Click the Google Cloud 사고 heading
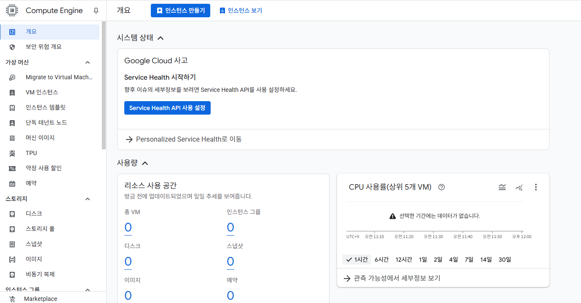Screen dimensions: 581x303 [x=156, y=61]
